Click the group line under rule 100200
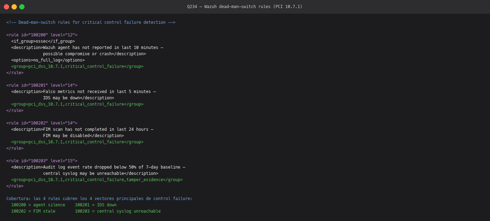The width and height of the screenshot is (490, 221). click(77, 66)
